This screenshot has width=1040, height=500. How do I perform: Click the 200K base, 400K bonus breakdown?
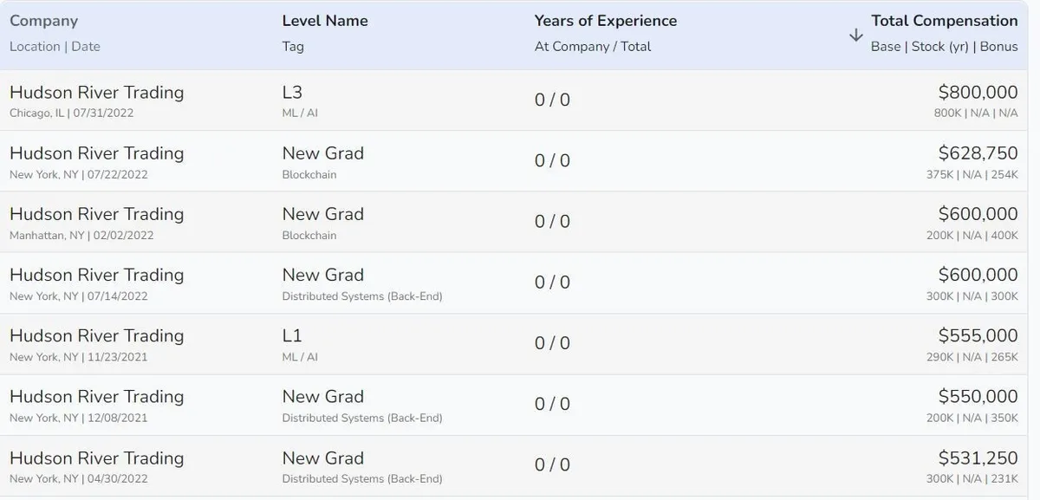coord(972,235)
